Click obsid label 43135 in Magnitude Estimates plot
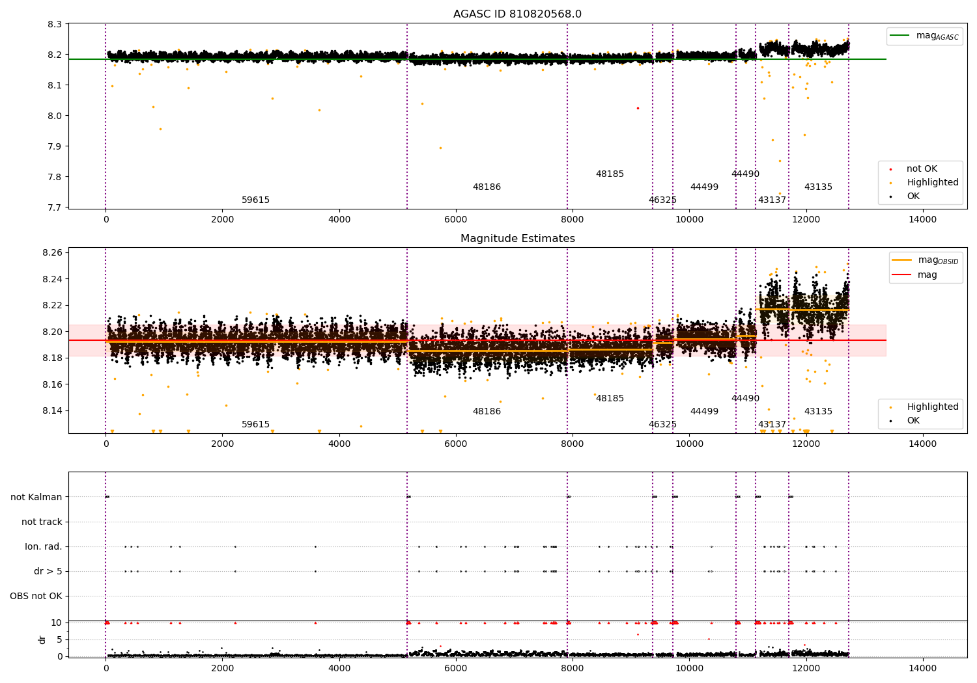Image resolution: width=977 pixels, height=683 pixels. pos(818,411)
